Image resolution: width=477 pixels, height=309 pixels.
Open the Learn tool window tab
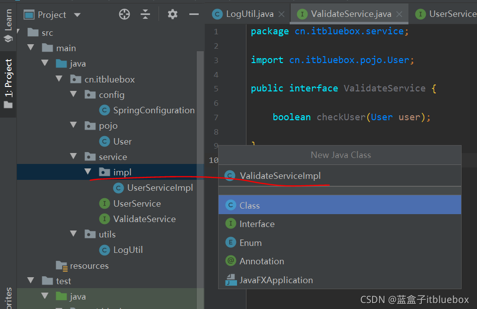click(8, 25)
